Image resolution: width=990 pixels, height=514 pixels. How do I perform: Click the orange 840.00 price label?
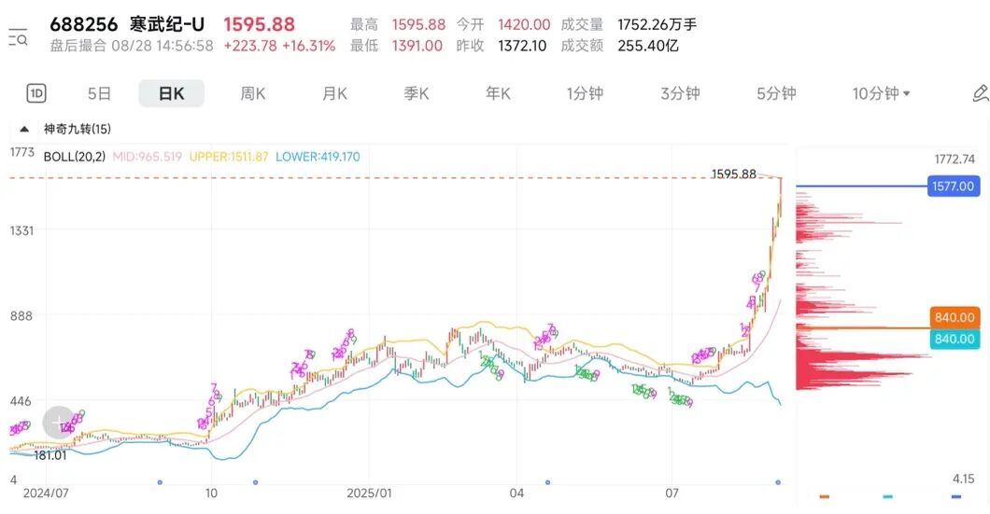(x=955, y=318)
